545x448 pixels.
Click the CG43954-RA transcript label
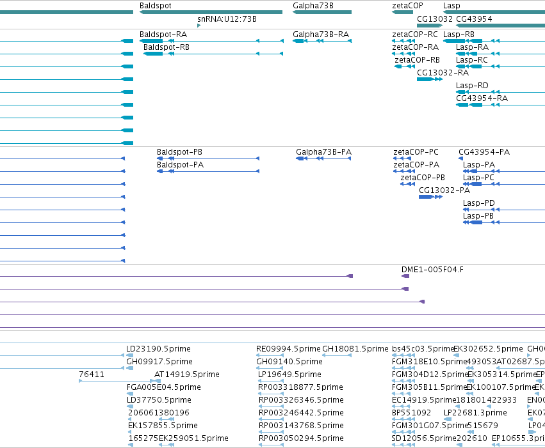(x=482, y=98)
